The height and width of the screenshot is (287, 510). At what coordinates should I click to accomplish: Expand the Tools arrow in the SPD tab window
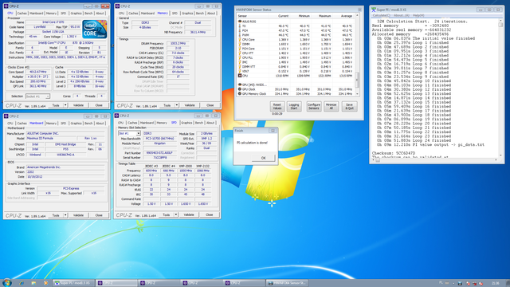tap(175, 214)
